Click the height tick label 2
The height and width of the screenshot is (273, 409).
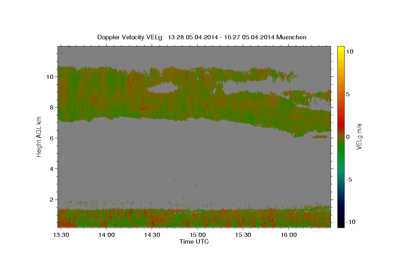point(52,200)
